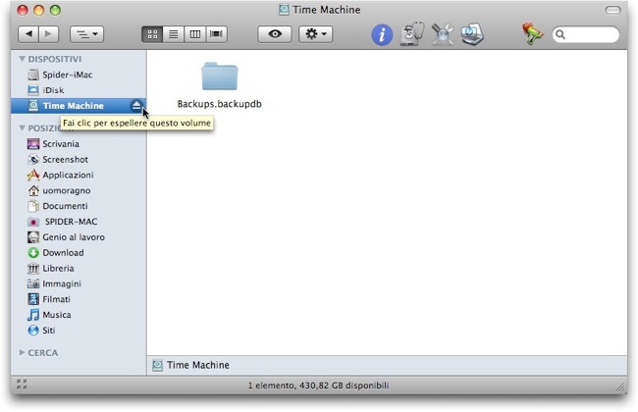Switch to icon view
The image size is (638, 412).
point(152,34)
